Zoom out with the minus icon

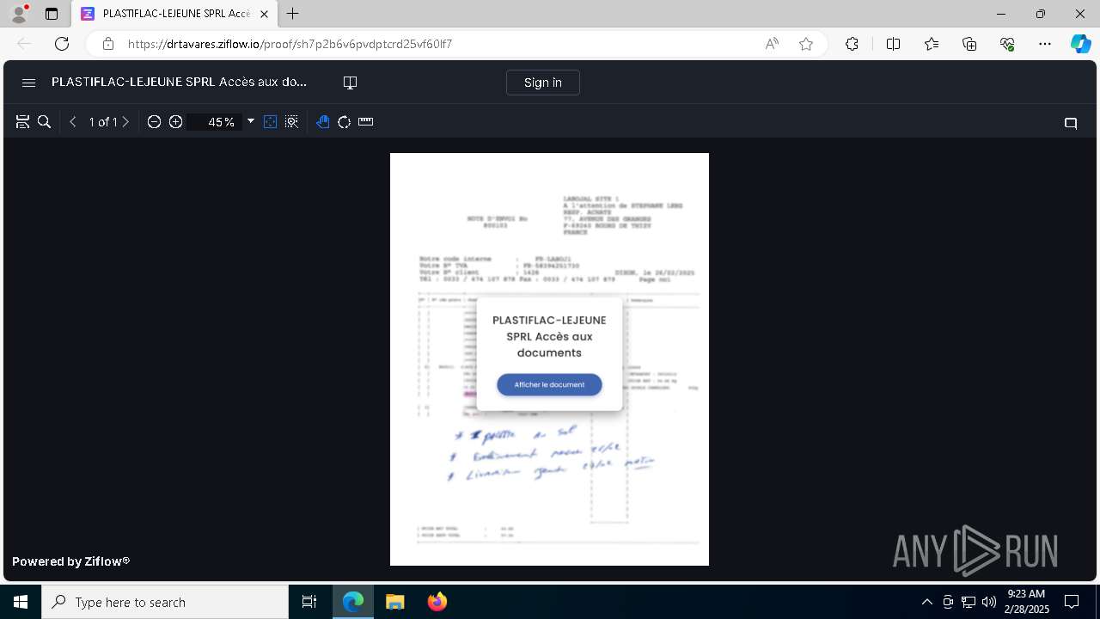154,122
